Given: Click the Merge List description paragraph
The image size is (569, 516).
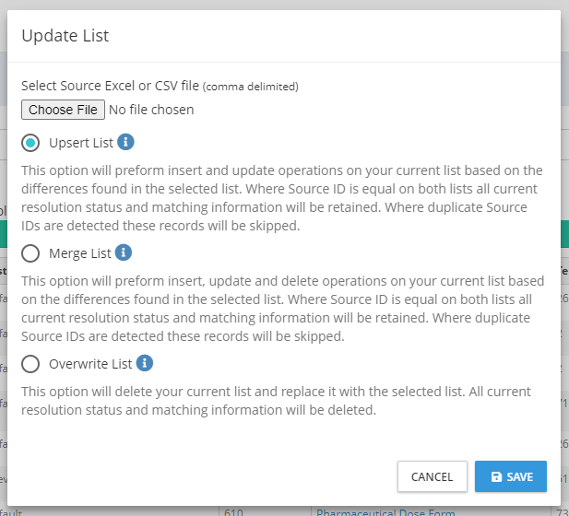Looking at the screenshot, I should pos(281,309).
